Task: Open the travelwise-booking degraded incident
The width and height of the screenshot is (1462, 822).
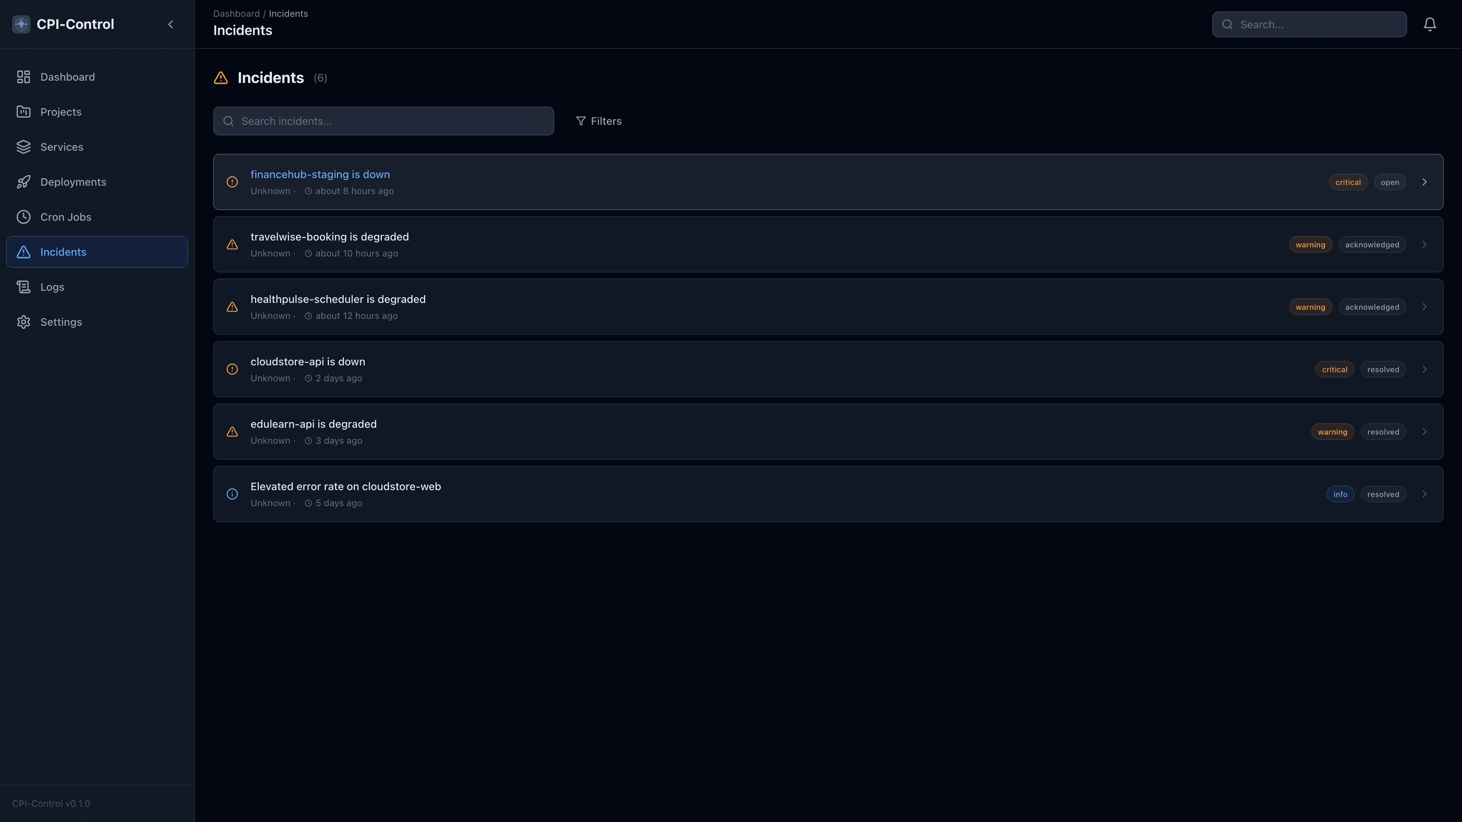Action: click(x=330, y=237)
